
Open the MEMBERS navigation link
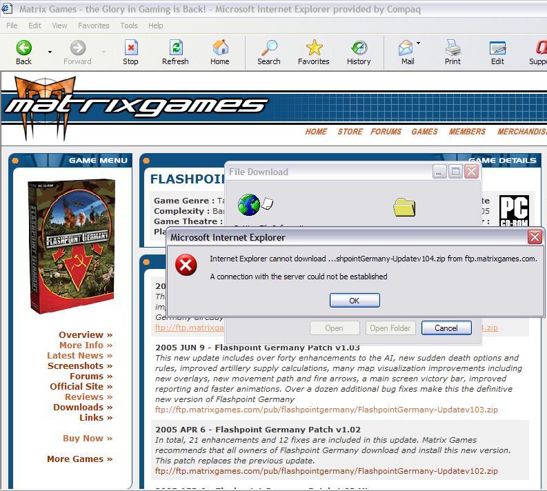point(467,132)
